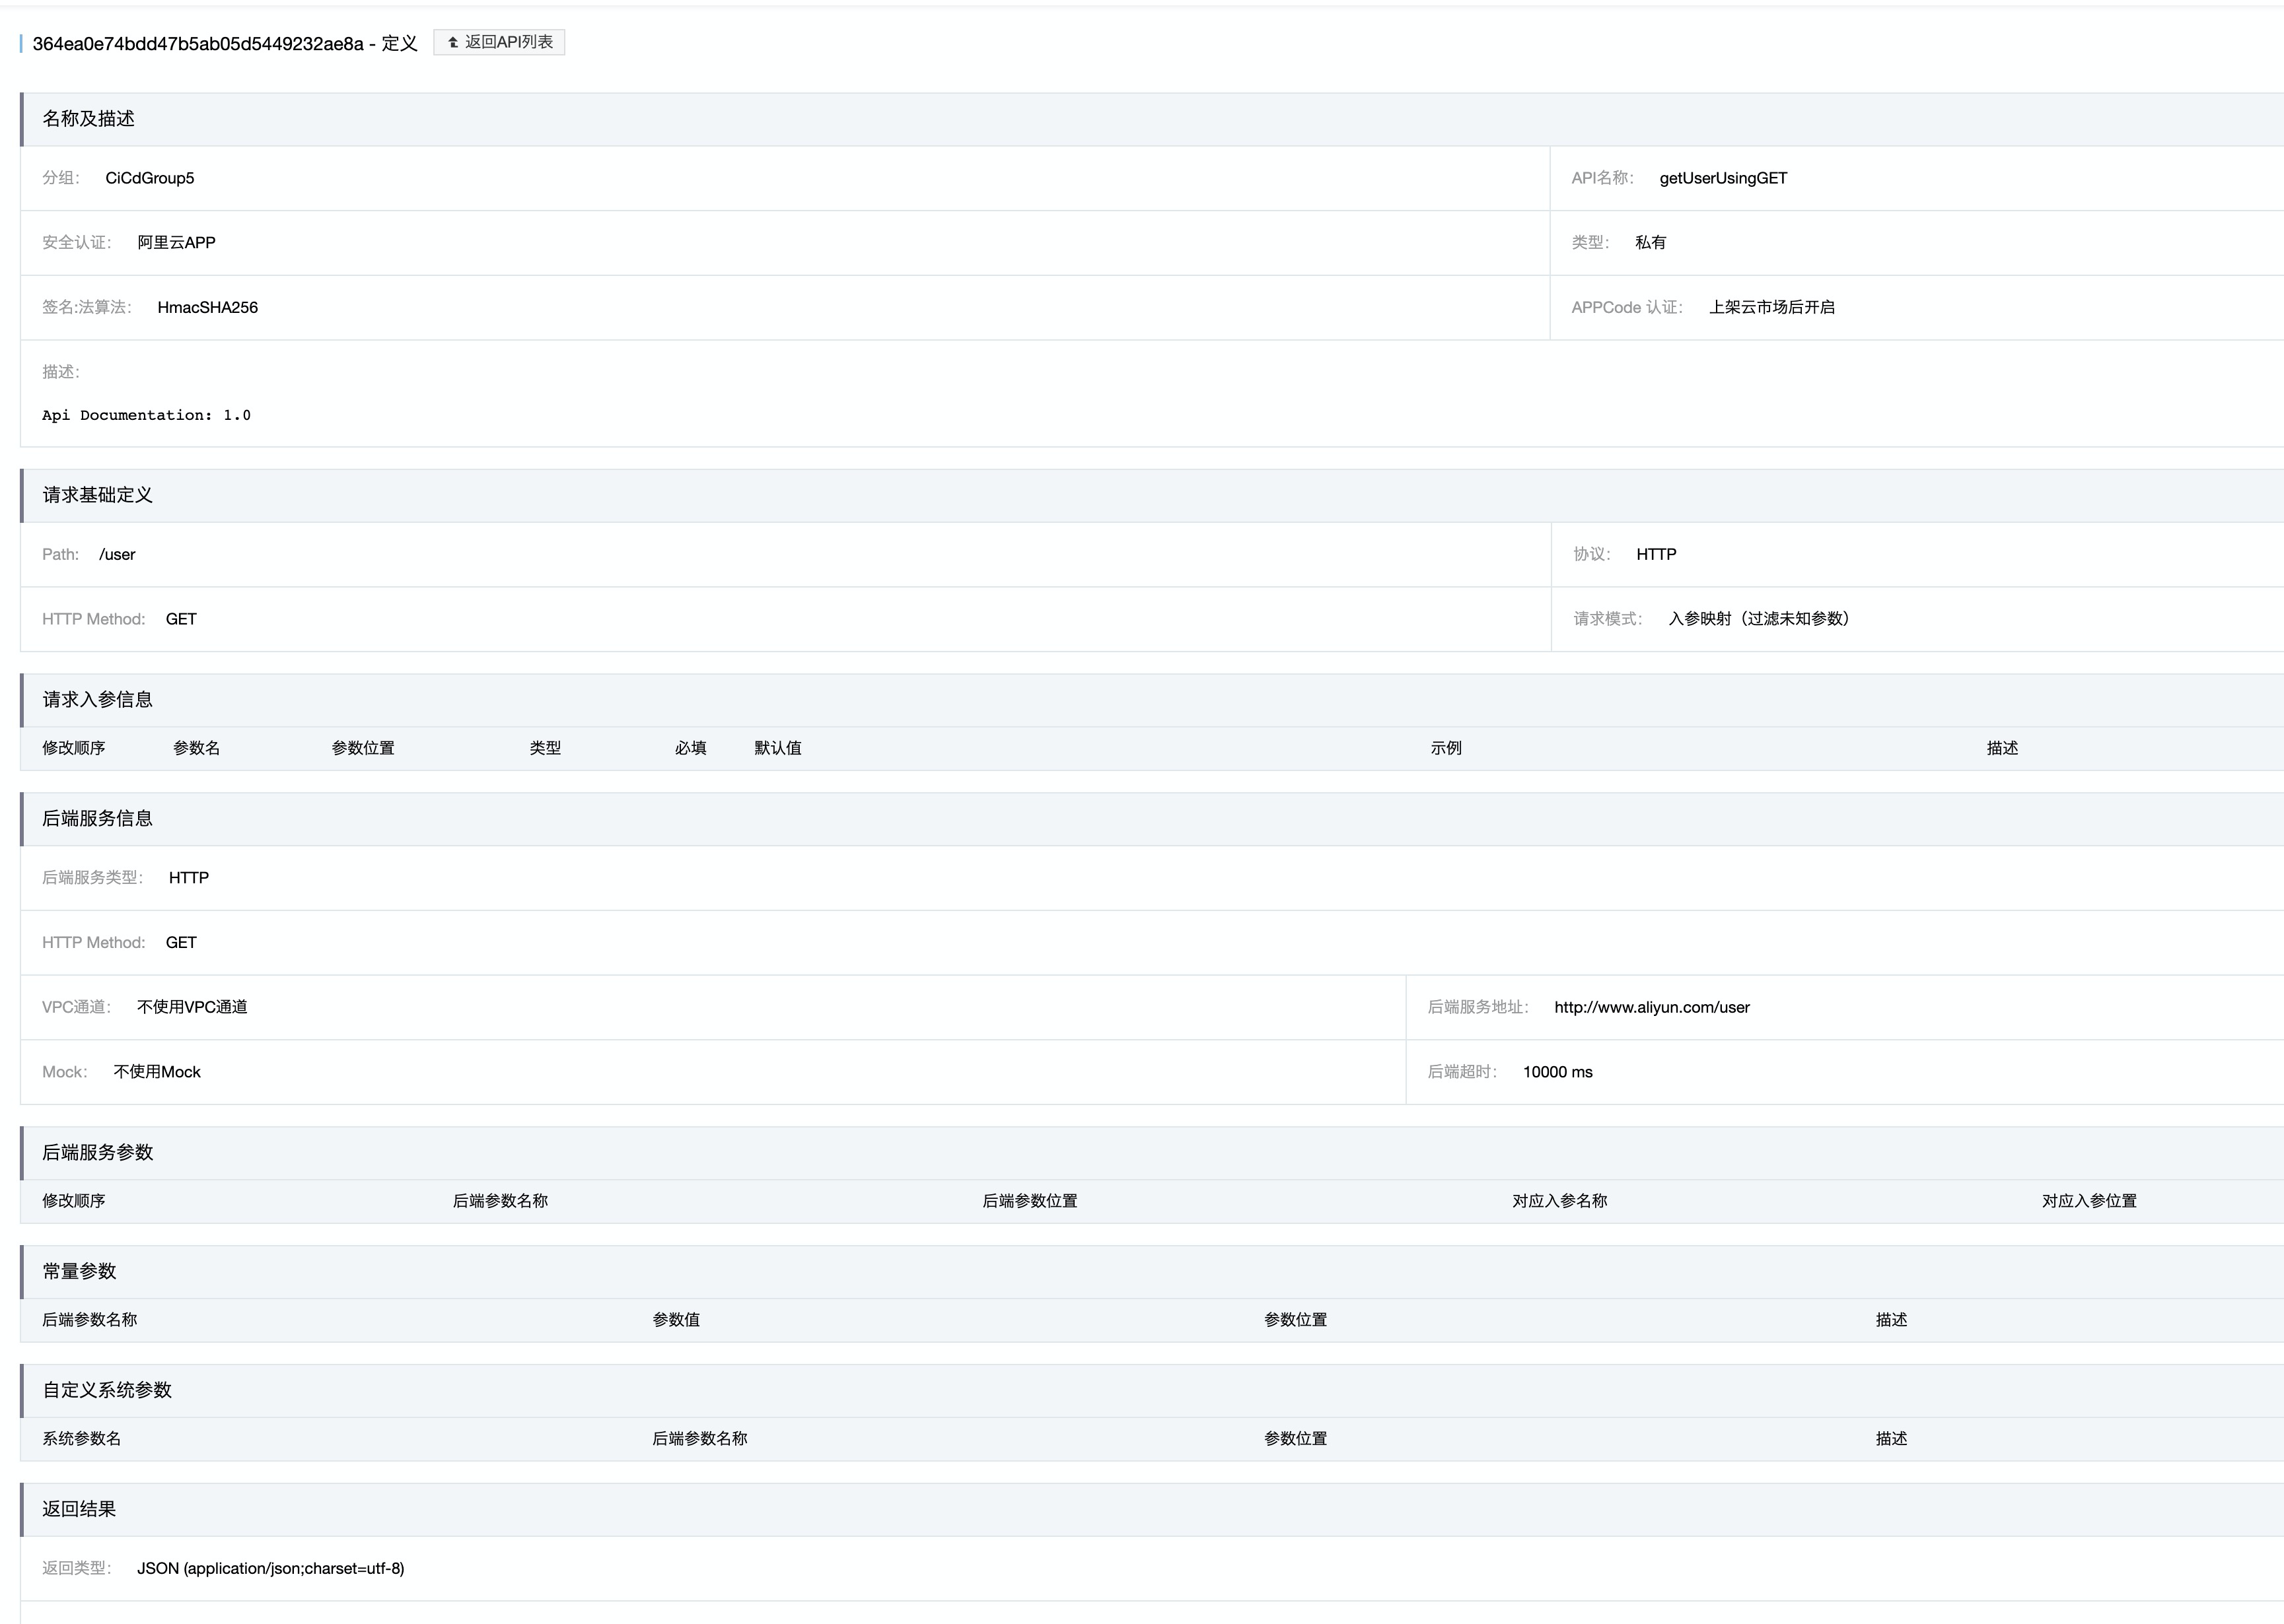Click the 后端参数位置 column header
Viewport: 2284px width, 1624px height.
coord(1030,1201)
